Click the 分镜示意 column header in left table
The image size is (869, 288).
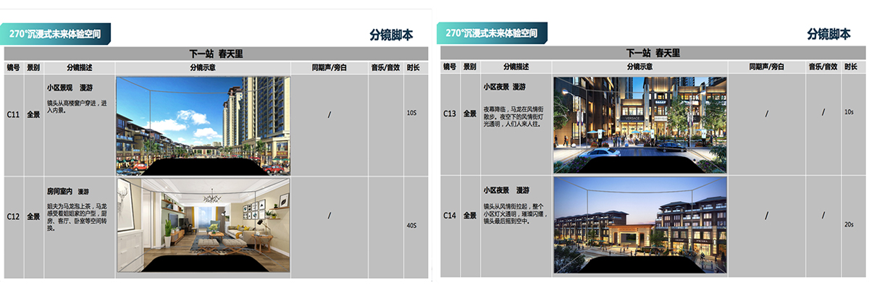point(203,67)
